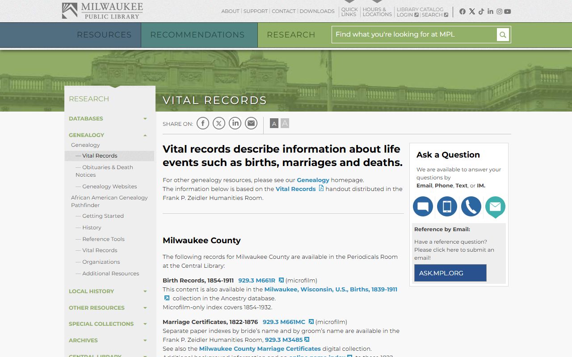
Task: Share this page on LinkedIn
Action: click(x=235, y=123)
